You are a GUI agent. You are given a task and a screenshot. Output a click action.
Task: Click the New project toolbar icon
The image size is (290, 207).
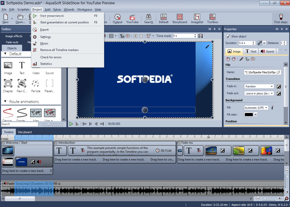point(6,19)
